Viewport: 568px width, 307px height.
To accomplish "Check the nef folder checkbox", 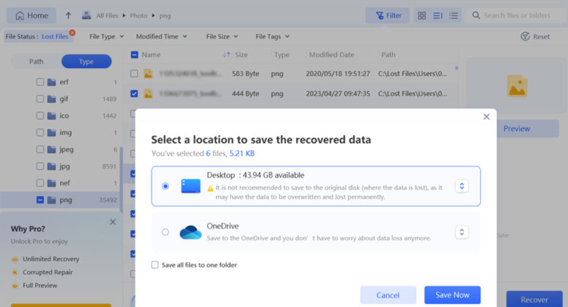I will click(40, 183).
